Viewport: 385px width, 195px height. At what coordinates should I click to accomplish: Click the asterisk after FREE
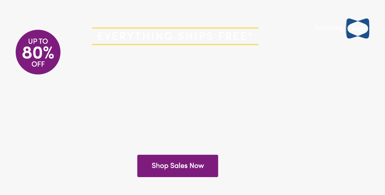pos(250,34)
